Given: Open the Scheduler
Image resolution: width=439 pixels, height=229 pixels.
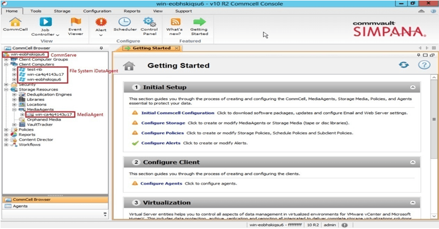Looking at the screenshot, I should point(125,25).
